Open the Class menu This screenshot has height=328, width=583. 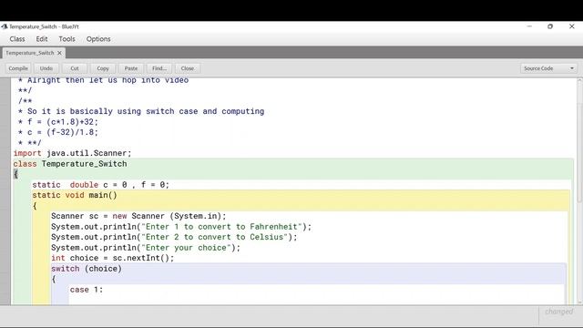17,39
